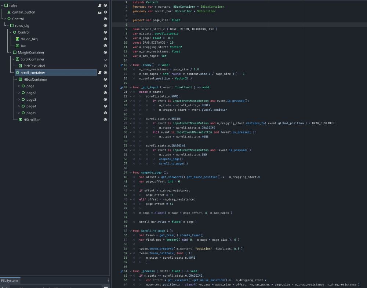The height and width of the screenshot is (288, 367).
Task: Open the script icon on scroll_container
Action: (99, 73)
